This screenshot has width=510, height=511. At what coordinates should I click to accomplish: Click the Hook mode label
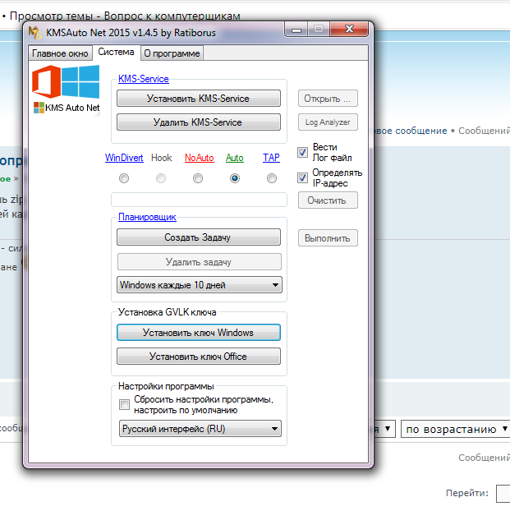pyautogui.click(x=161, y=158)
